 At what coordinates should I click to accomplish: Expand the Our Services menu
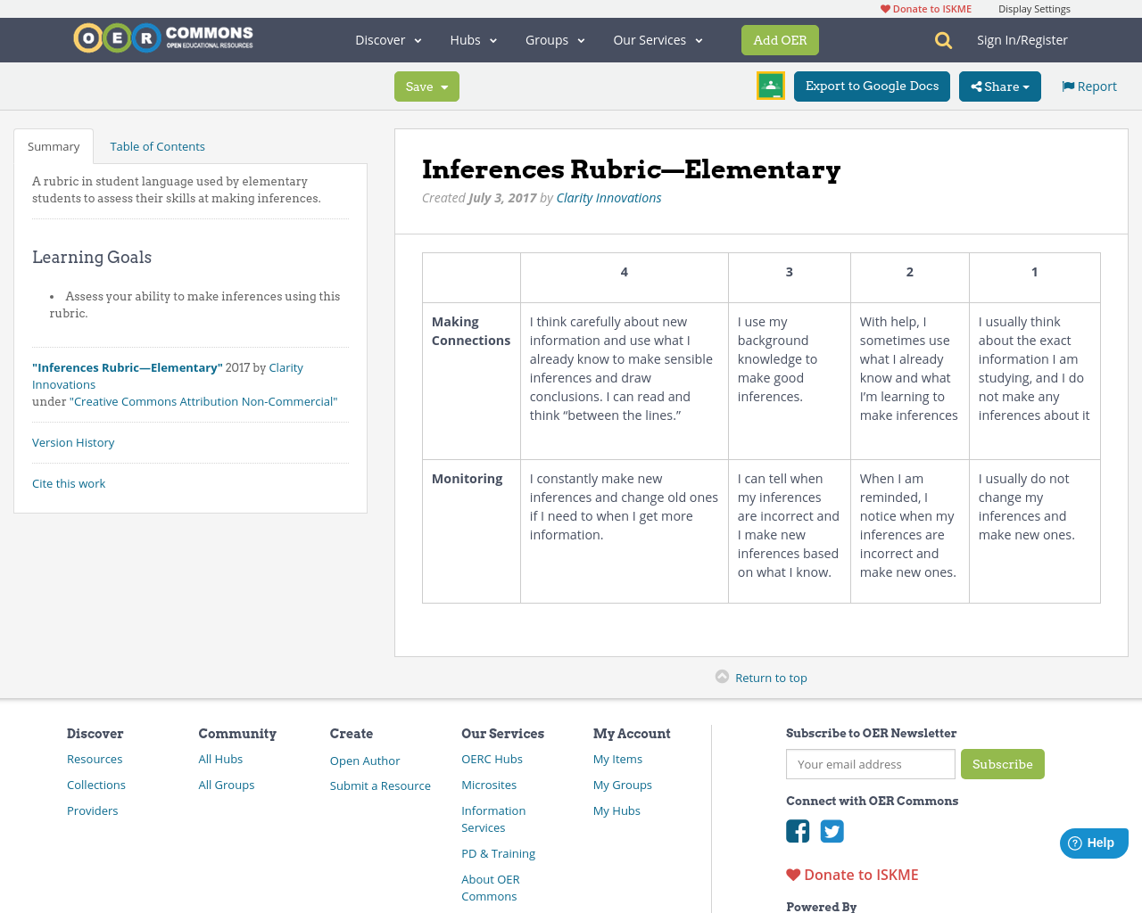point(657,39)
